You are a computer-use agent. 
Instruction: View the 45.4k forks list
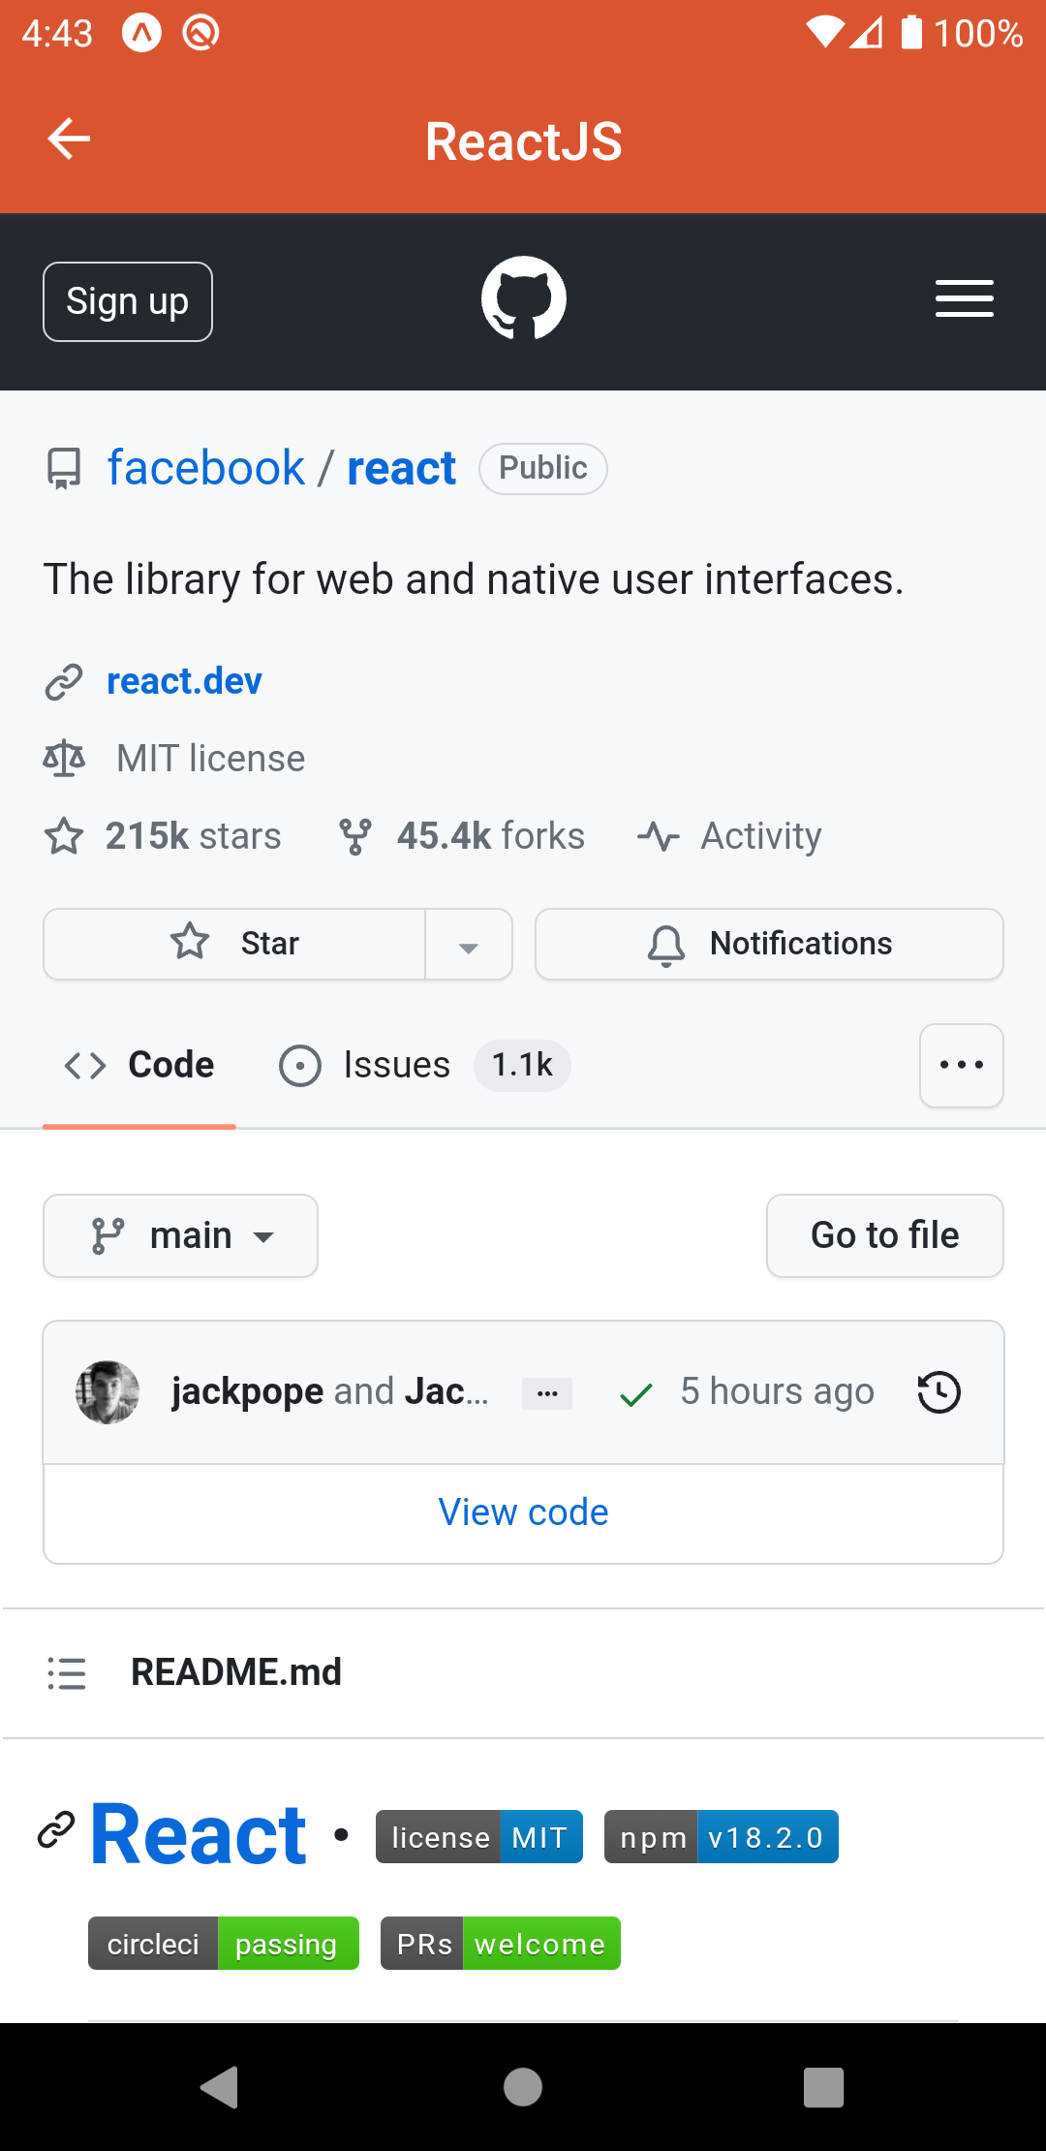pyautogui.click(x=491, y=836)
